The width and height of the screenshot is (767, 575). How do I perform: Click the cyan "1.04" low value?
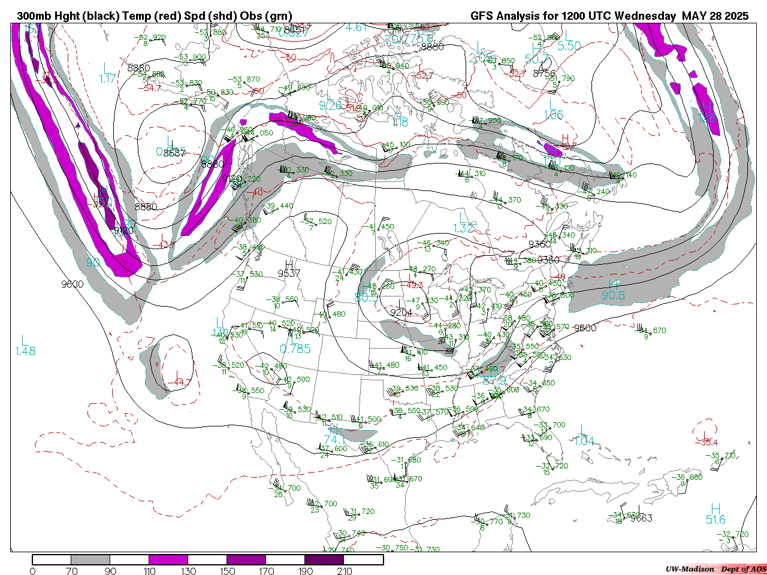click(x=584, y=441)
